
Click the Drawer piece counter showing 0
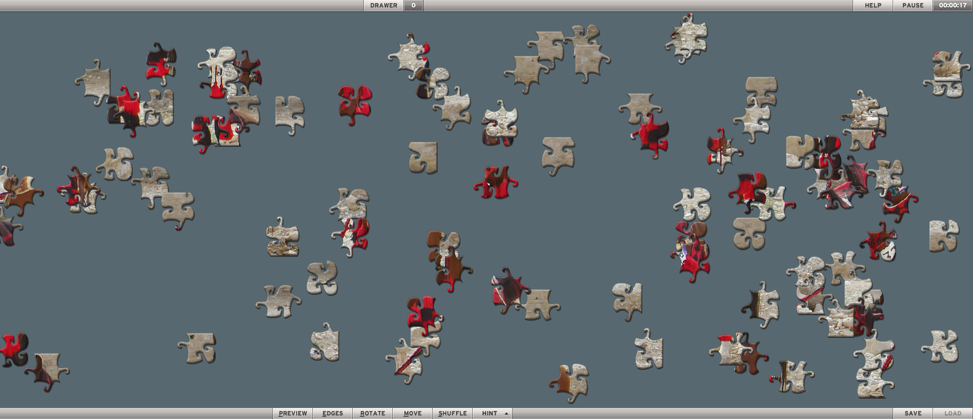(x=414, y=5)
